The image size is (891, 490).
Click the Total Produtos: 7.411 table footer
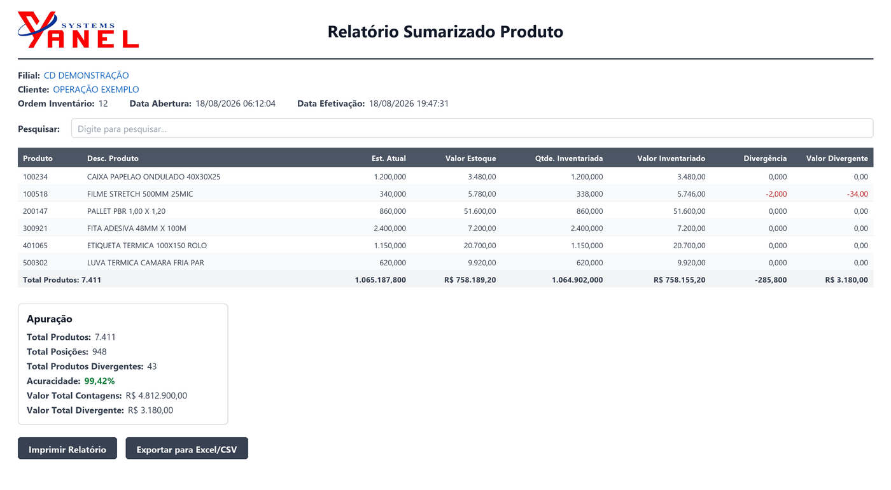(62, 280)
